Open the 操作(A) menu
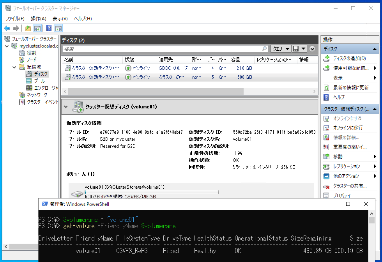This screenshot has width=382, height=262. (38, 18)
